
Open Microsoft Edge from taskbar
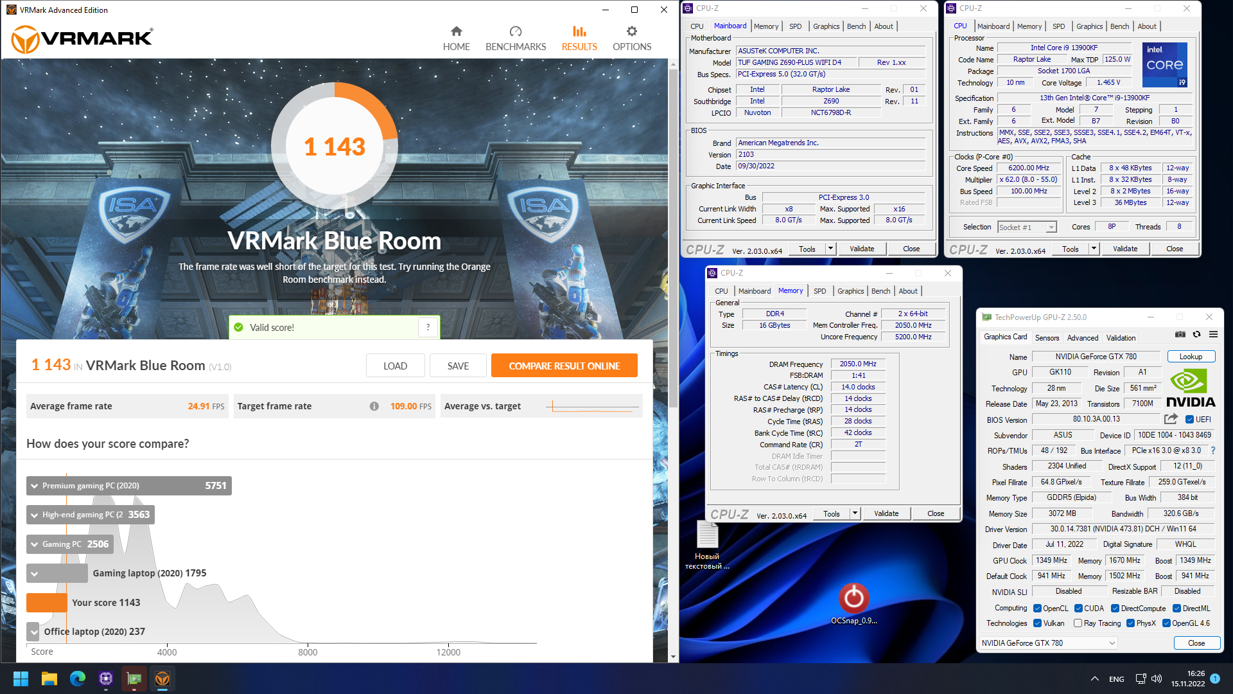tap(78, 679)
